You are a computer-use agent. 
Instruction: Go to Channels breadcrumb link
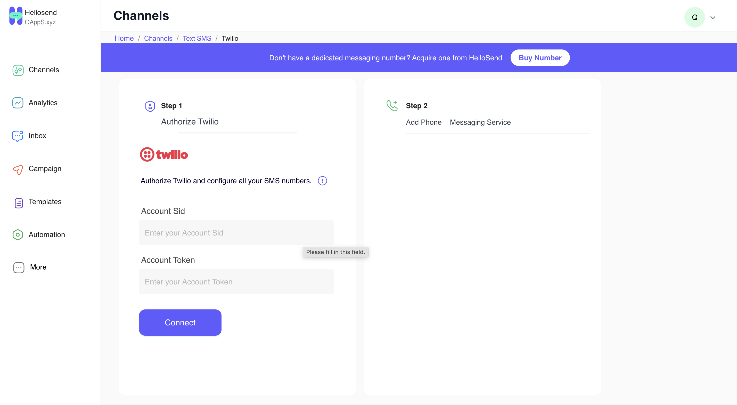[158, 38]
